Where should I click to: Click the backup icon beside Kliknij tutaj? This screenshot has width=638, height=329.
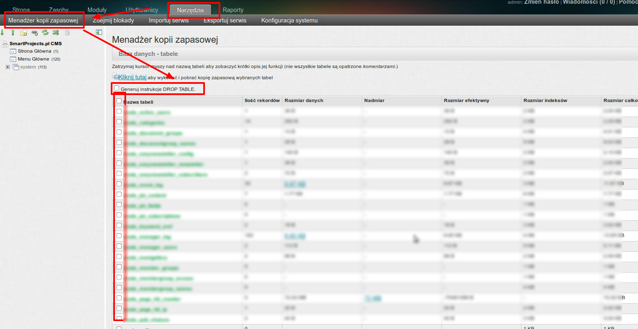click(x=115, y=76)
